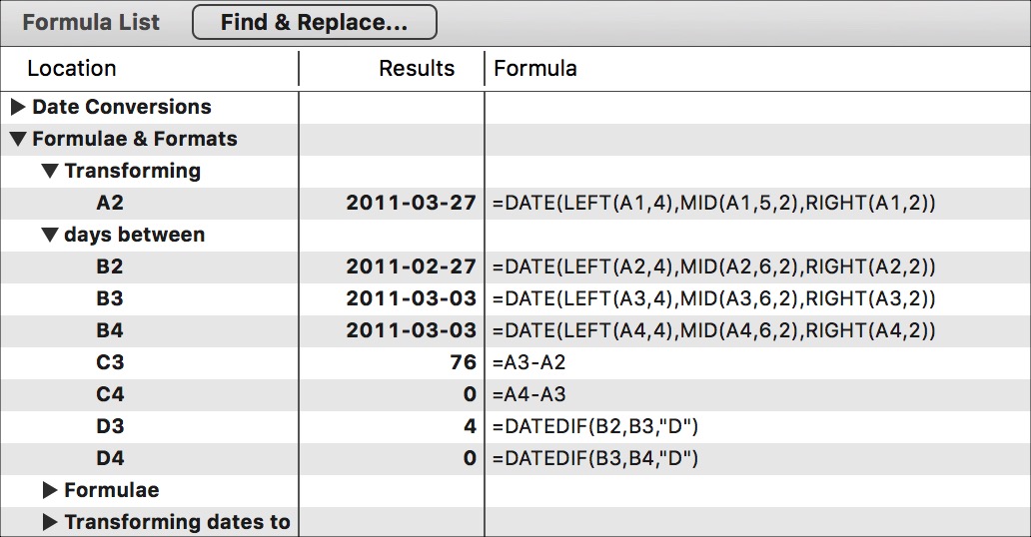The image size is (1031, 537).
Task: Click the Find & Replace button
Action: [x=314, y=22]
